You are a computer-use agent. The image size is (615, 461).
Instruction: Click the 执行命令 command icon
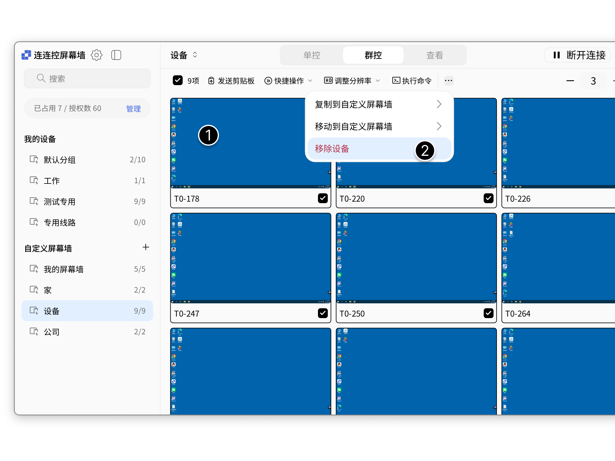click(x=396, y=81)
